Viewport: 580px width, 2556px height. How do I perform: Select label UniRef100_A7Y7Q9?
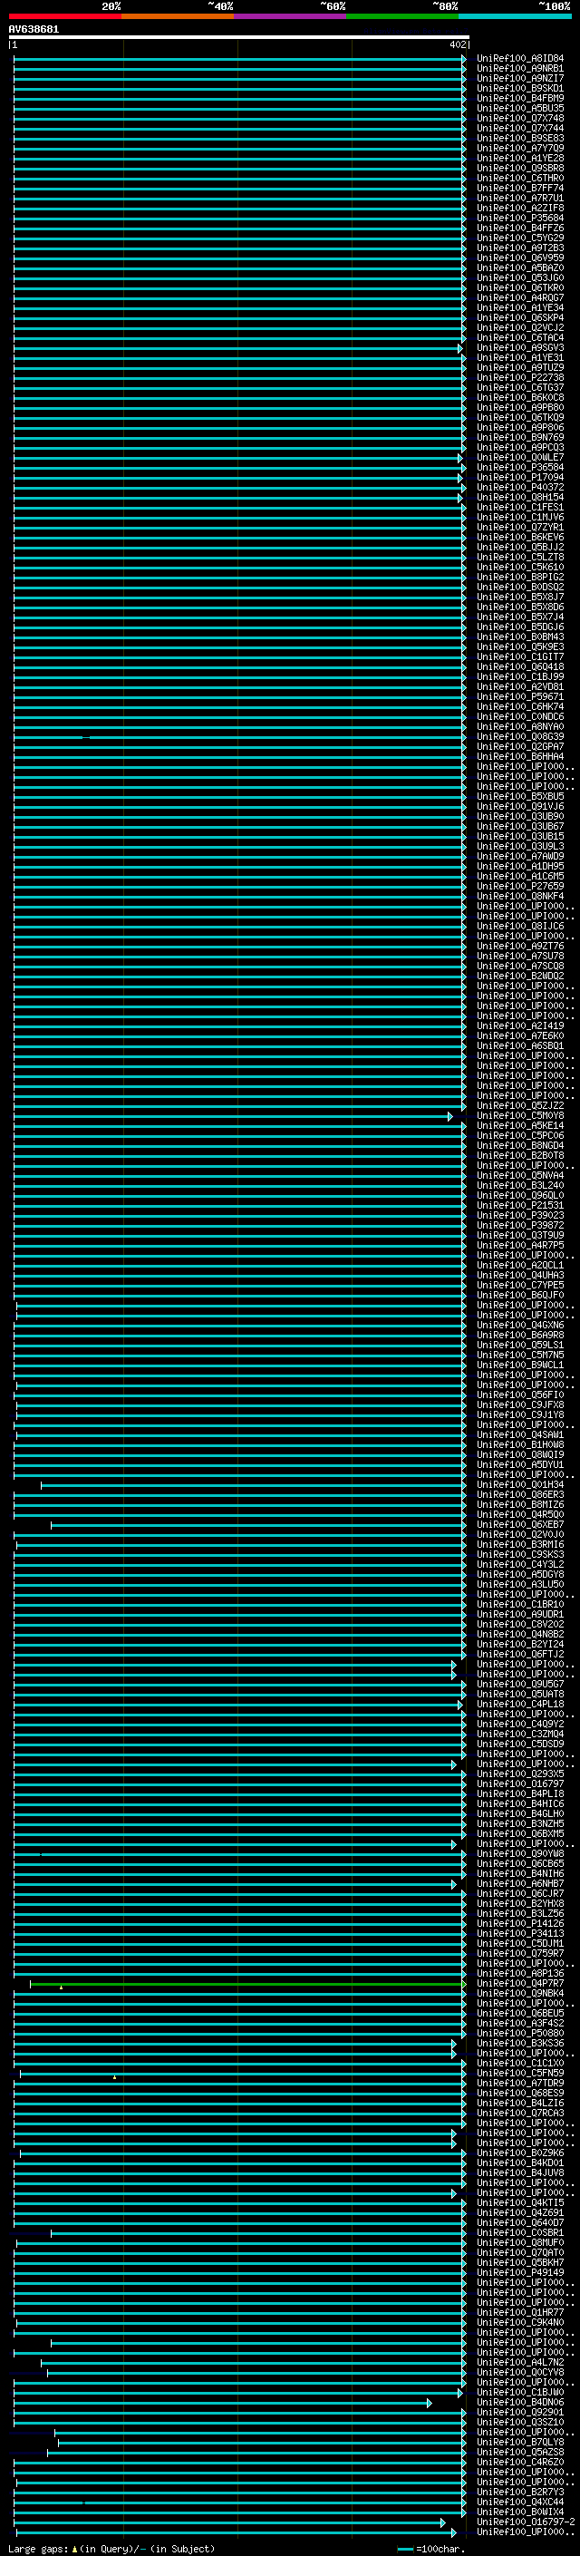point(520,149)
